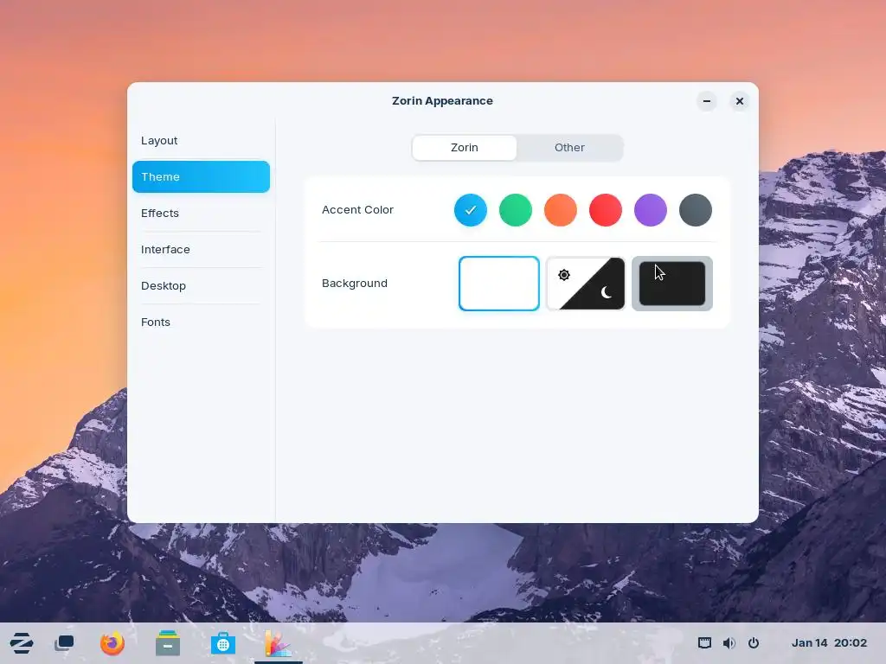Minimize the Zorin Appearance window
The image size is (886, 664).
(706, 101)
